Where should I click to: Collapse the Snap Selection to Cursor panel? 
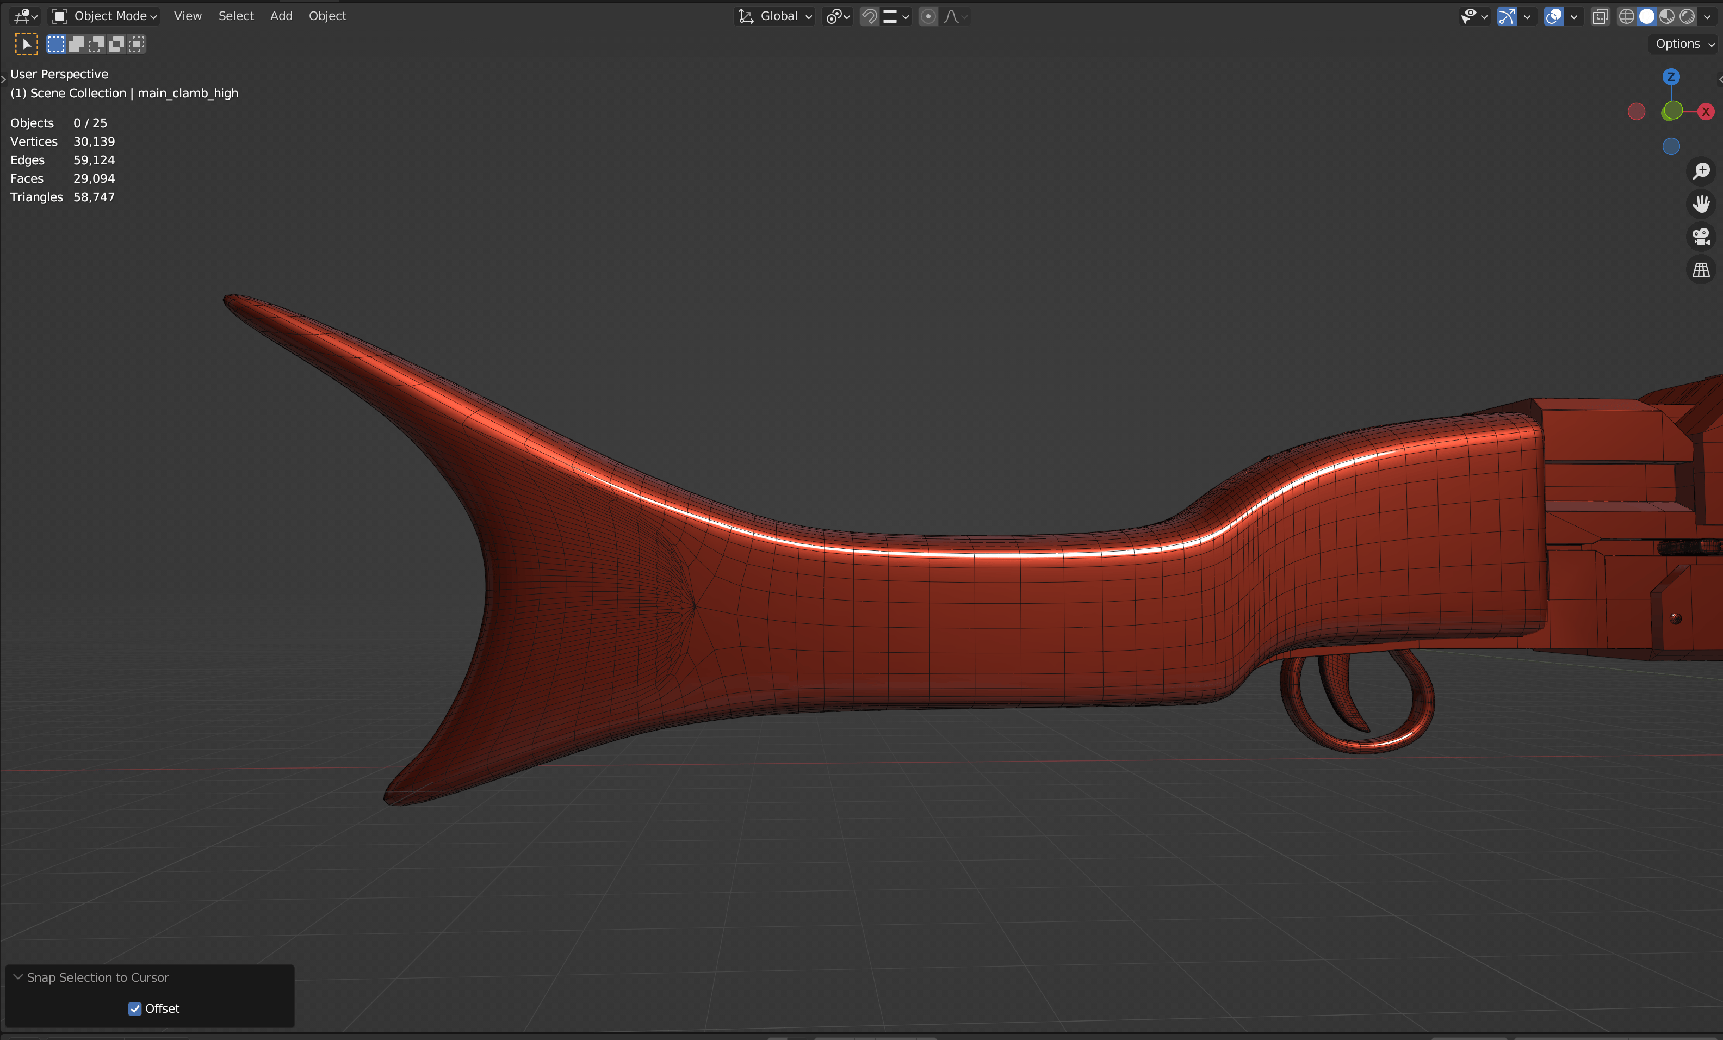pos(18,977)
